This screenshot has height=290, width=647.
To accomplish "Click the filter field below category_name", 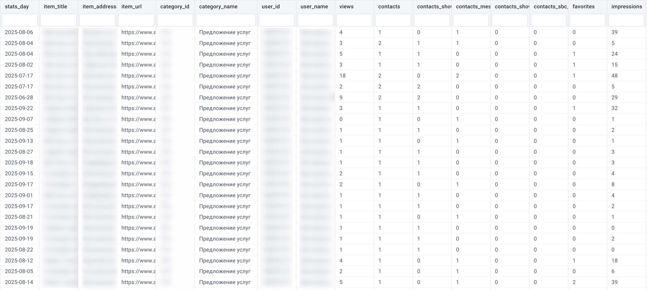I will tap(226, 20).
